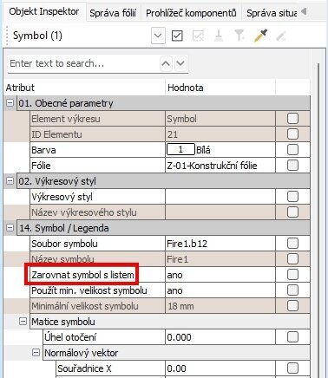Tick the checkbox for Úhel otočení
This screenshot has width=328, height=378.
[292, 337]
